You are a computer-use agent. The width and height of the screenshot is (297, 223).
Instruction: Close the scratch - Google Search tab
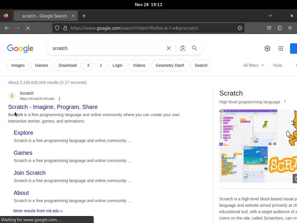click(x=73, y=16)
